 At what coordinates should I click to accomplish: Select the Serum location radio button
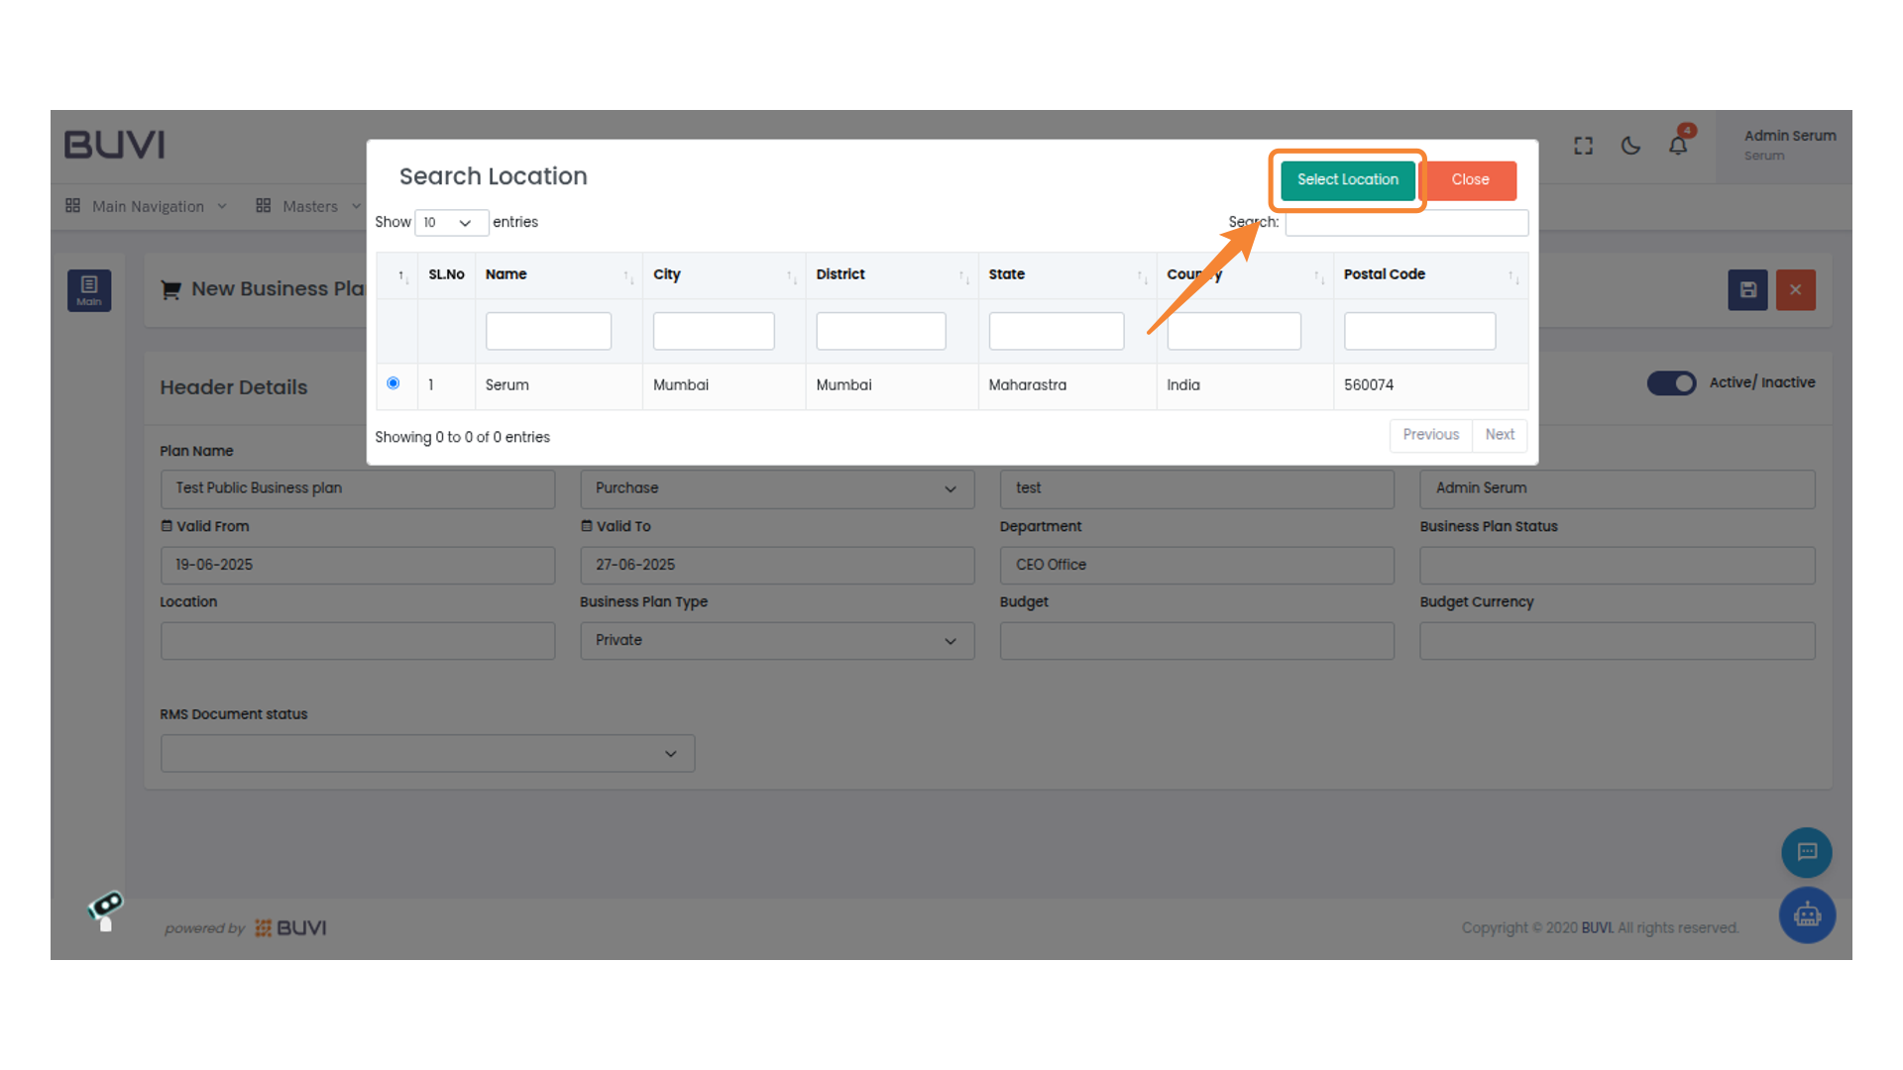[x=393, y=383]
